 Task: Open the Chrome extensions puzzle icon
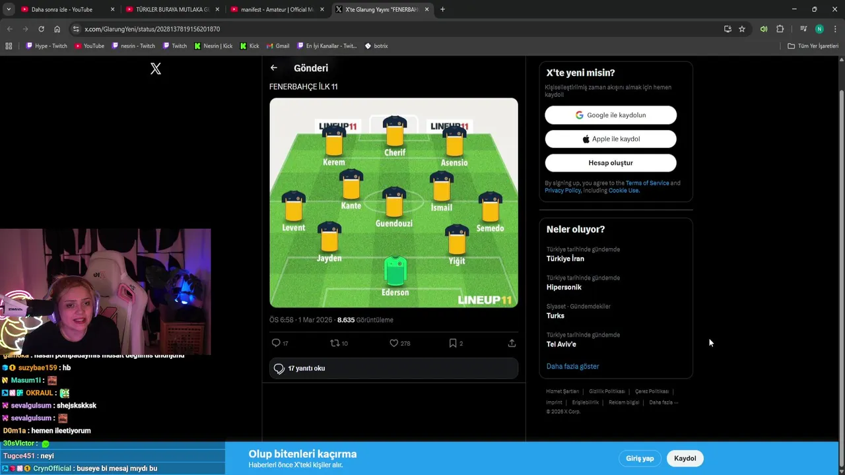[780, 29]
